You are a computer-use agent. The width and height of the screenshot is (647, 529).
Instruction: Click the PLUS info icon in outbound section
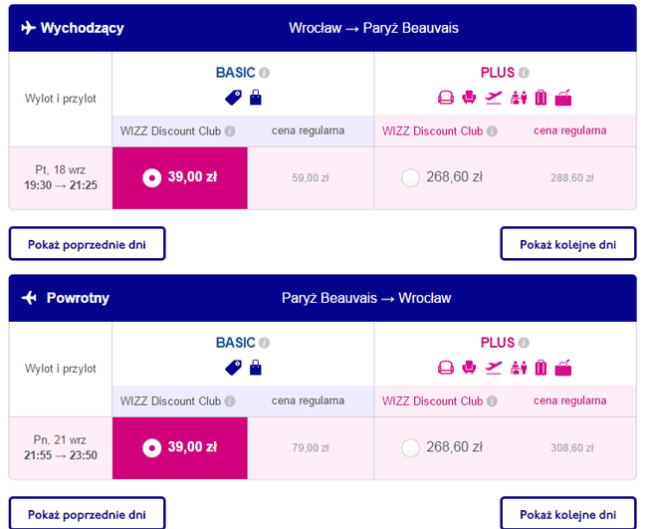click(x=524, y=73)
